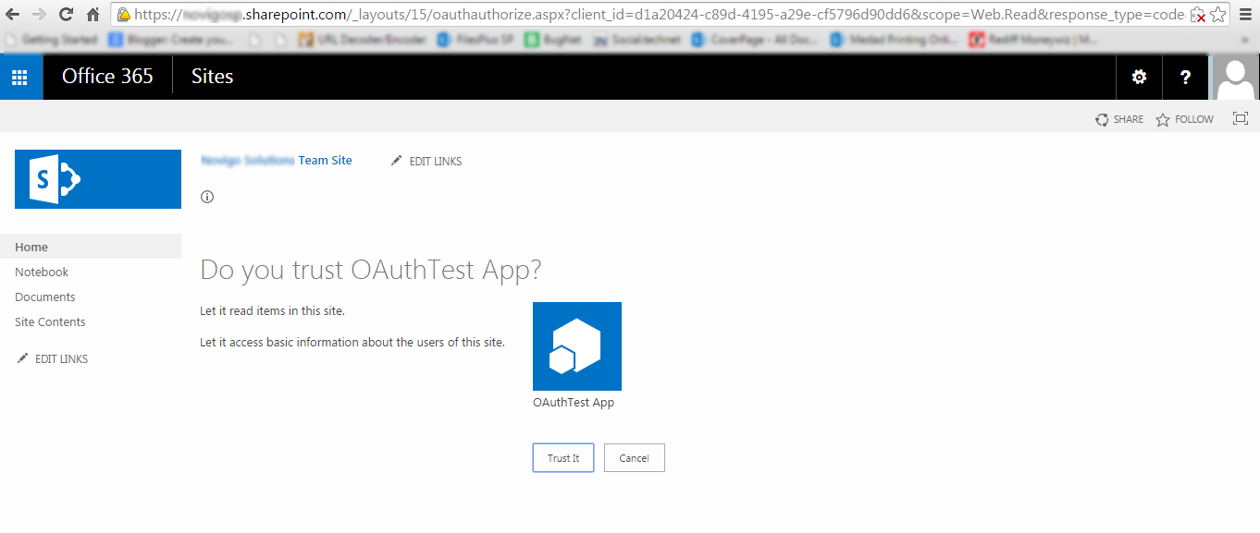Toggle the full-screen focus mode icon
Image resolution: width=1260 pixels, height=533 pixels.
coord(1240,118)
